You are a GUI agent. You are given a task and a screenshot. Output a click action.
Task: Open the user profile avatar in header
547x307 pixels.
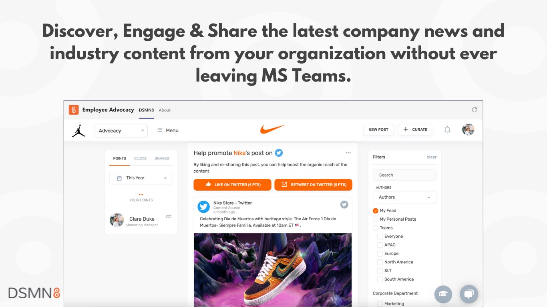pos(468,130)
